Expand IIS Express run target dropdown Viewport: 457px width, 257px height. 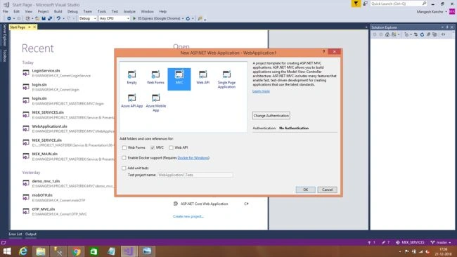coord(183,18)
